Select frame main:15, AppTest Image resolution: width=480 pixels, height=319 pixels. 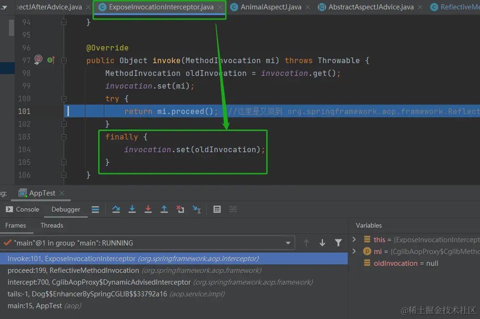click(174, 305)
